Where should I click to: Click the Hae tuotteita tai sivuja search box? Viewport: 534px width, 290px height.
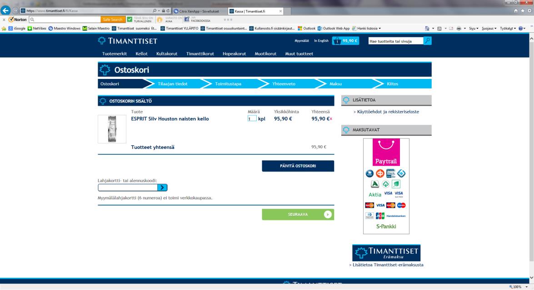[x=396, y=41]
